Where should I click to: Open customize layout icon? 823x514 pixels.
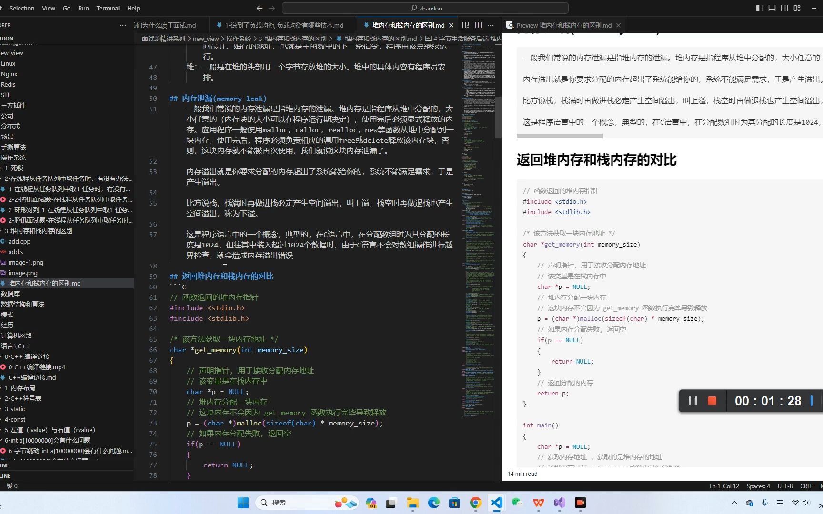[x=797, y=8]
